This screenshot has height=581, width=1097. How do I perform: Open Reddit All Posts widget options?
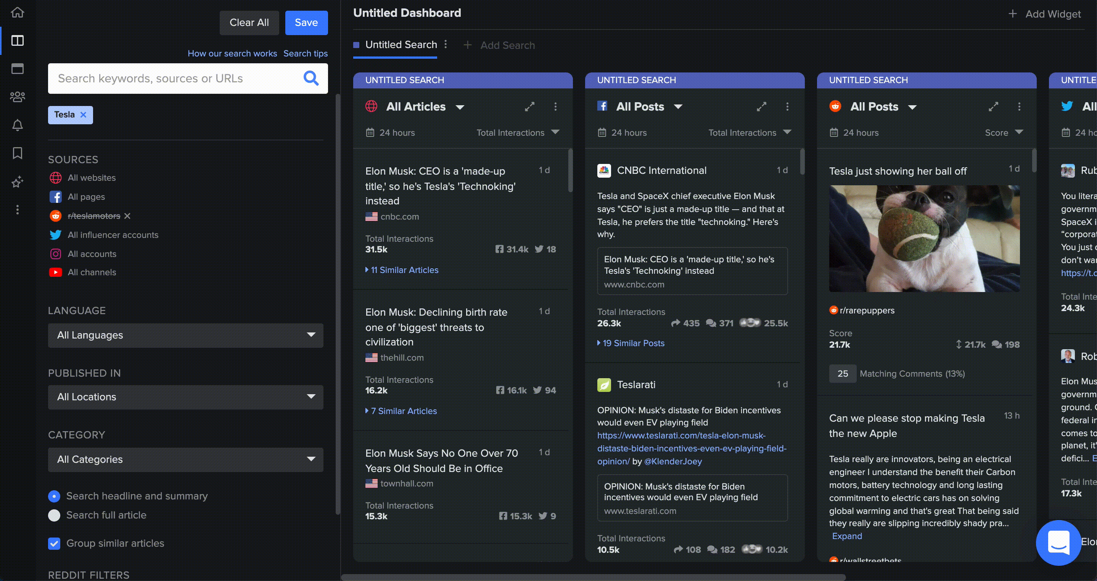click(1019, 106)
